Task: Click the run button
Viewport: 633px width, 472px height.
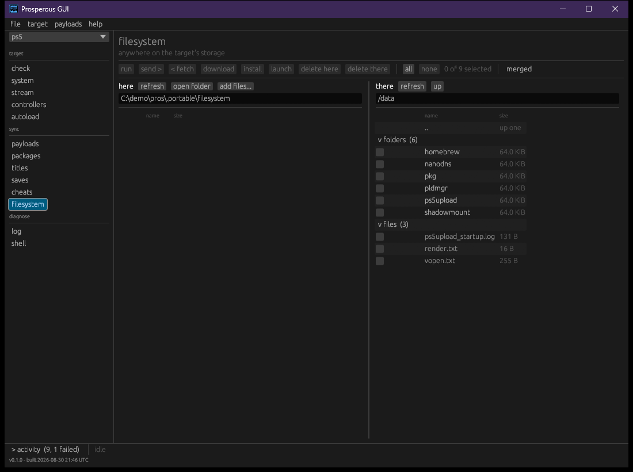Action: click(x=127, y=69)
